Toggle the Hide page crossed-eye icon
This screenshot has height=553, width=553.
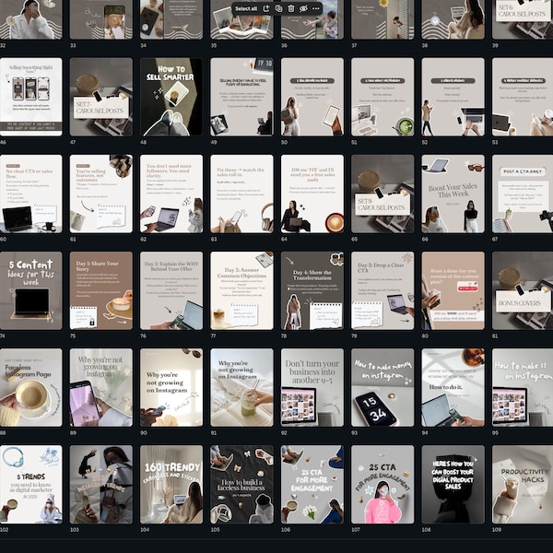pyautogui.click(x=303, y=8)
